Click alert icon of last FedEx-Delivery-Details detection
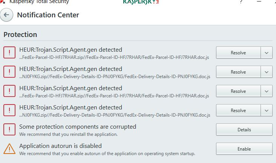 pyautogui.click(x=9, y=110)
